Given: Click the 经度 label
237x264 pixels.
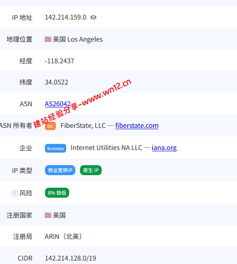Looking at the screenshot, I should coord(26,61).
